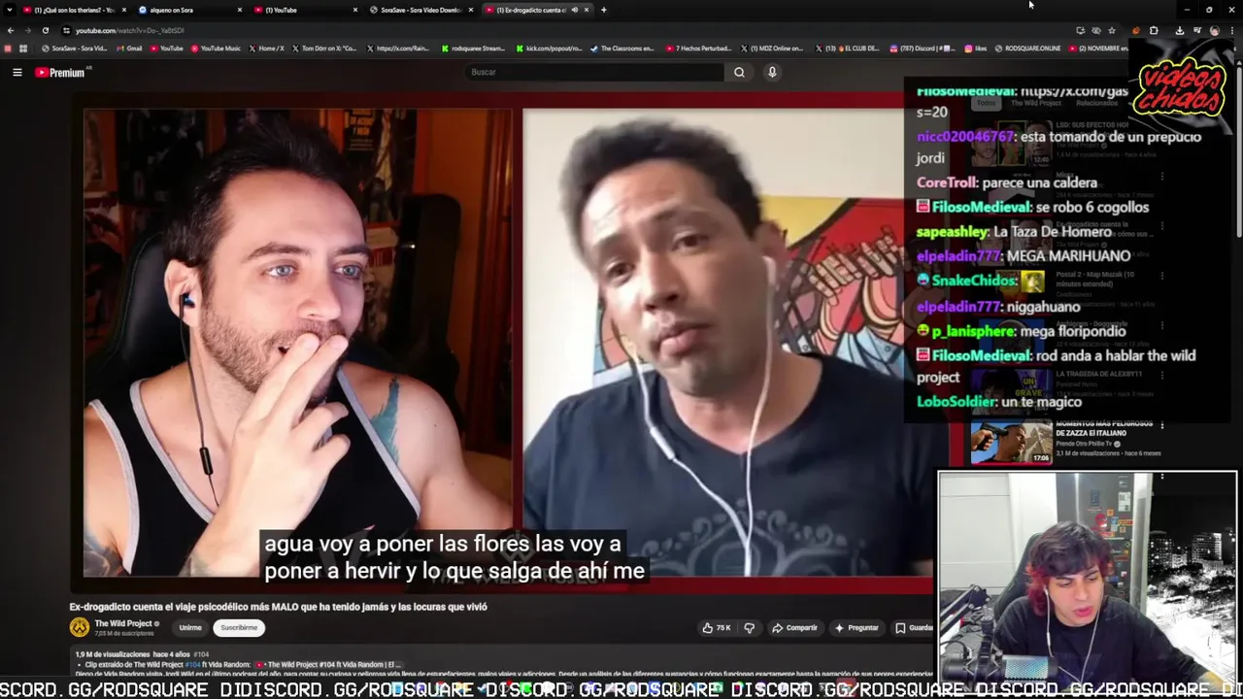Open the recommended video with 17:06 duration
This screenshot has width=1243, height=699.
[x=1011, y=443]
